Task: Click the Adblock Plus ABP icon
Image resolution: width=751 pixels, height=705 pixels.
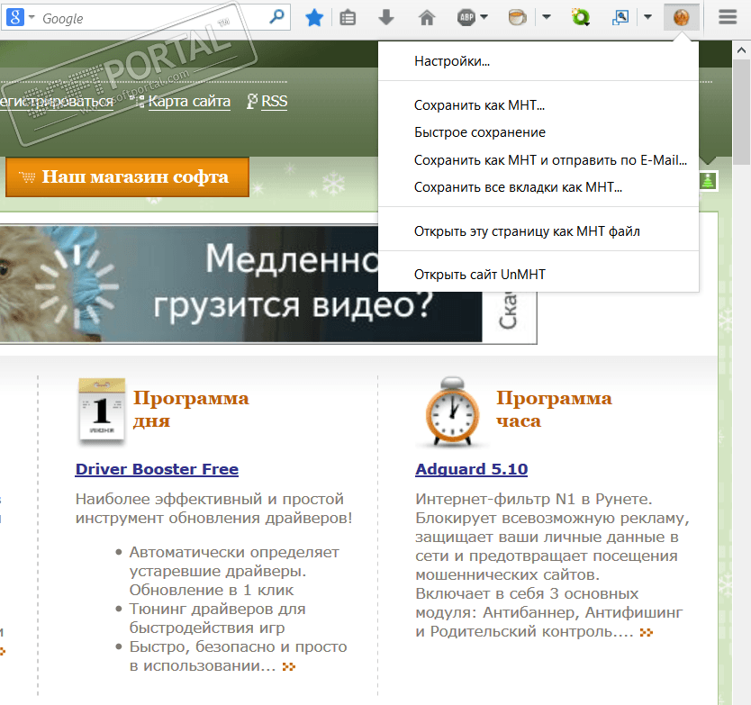Action: tap(466, 18)
